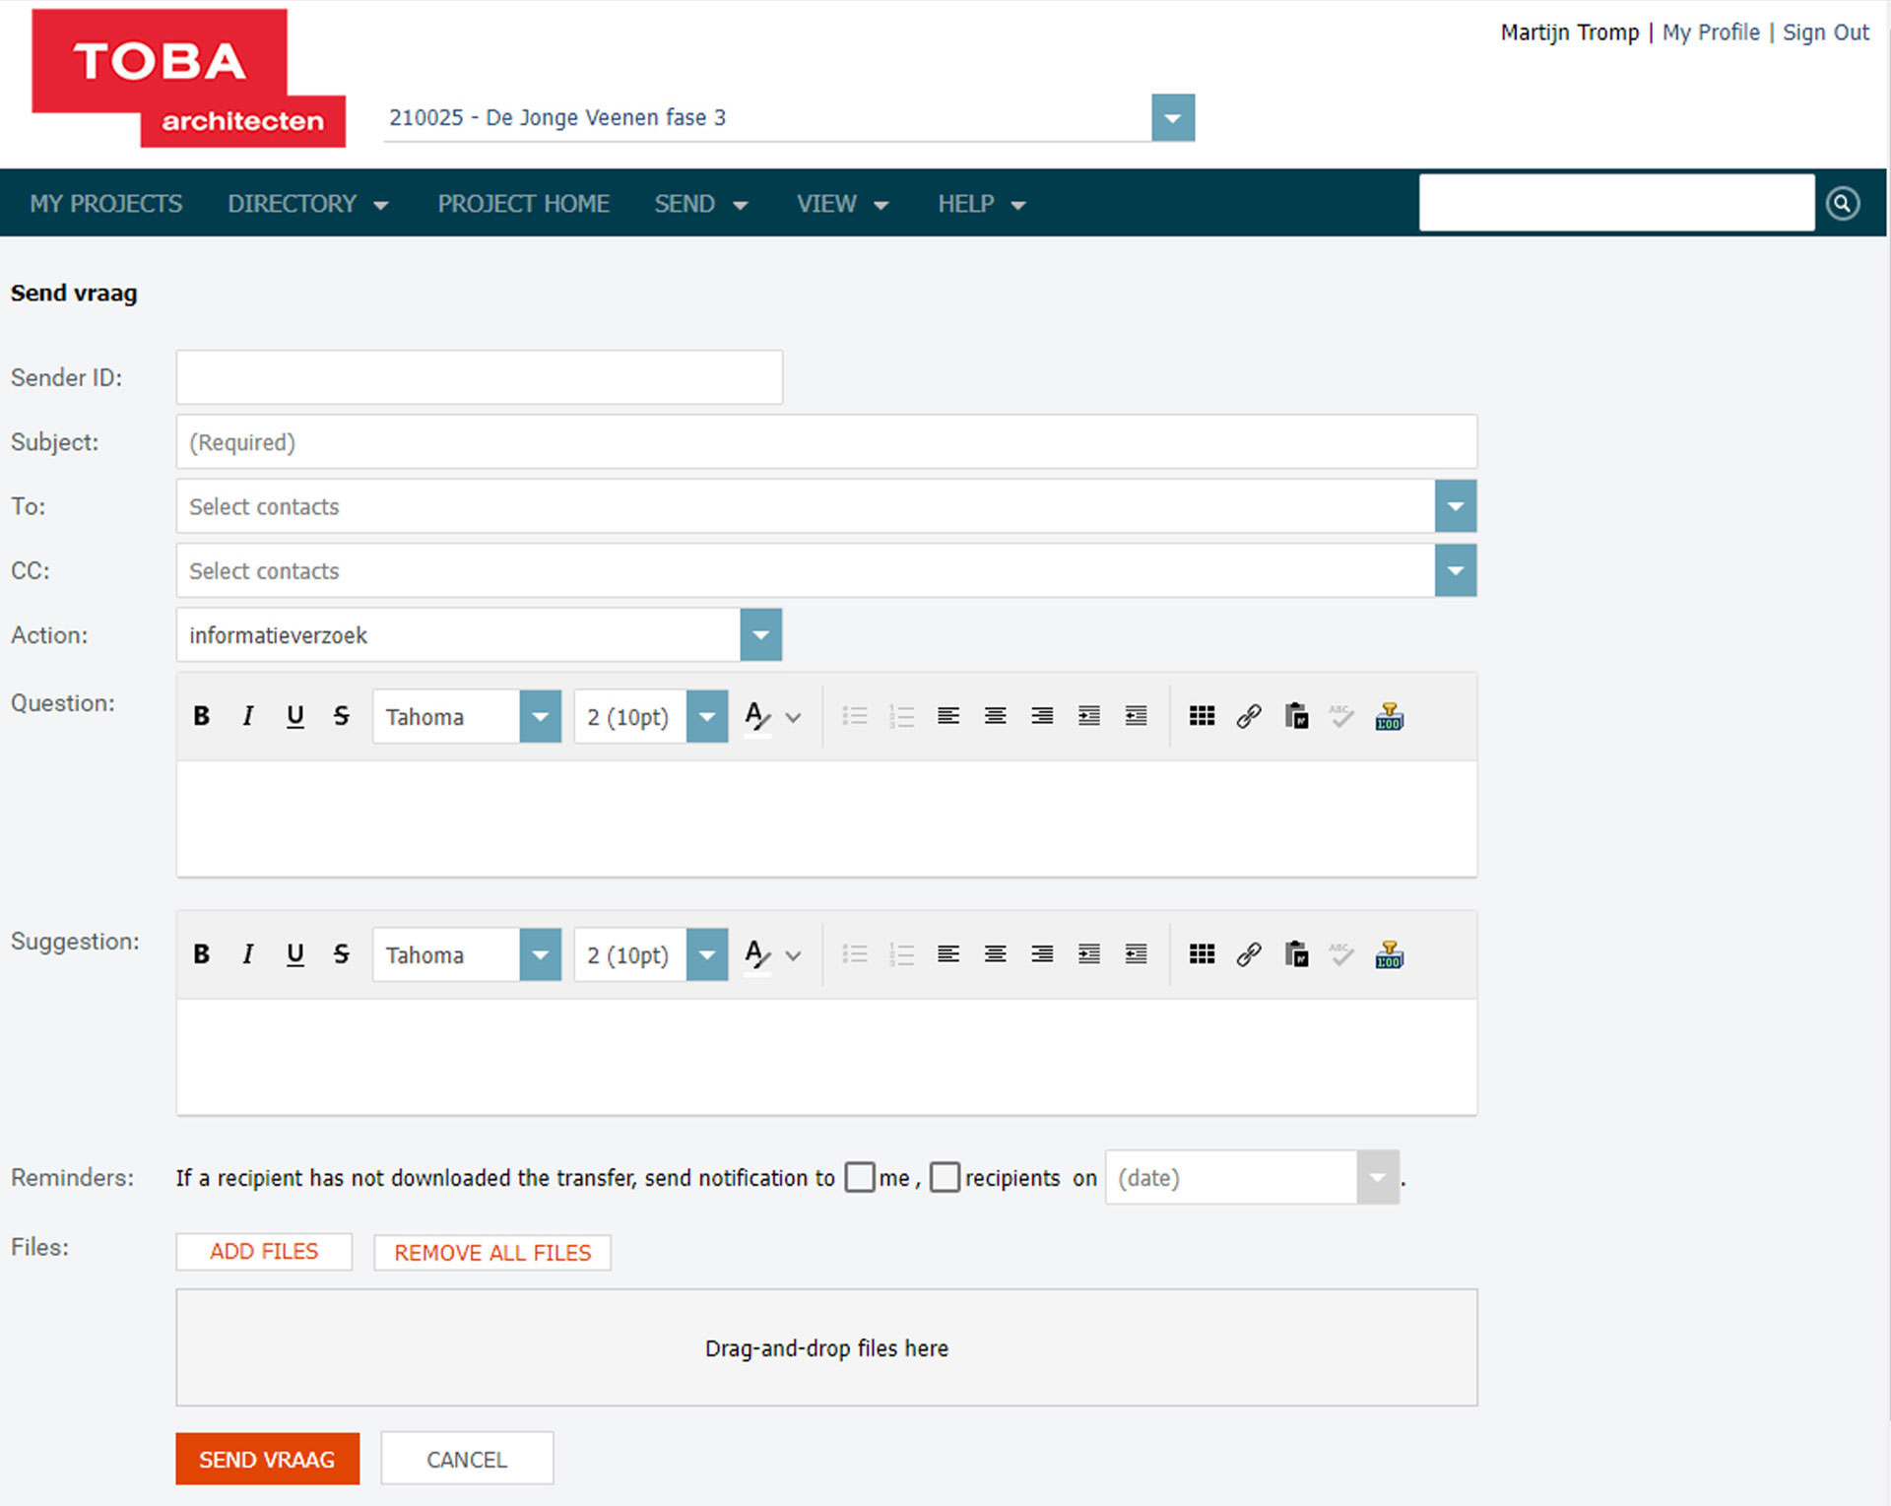Open the To contacts dropdown
This screenshot has height=1506, width=1891.
click(x=1455, y=505)
